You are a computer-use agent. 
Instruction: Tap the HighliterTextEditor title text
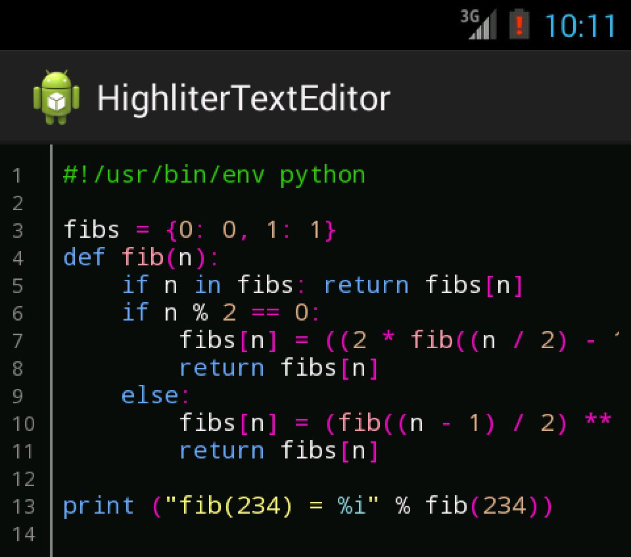(x=243, y=99)
